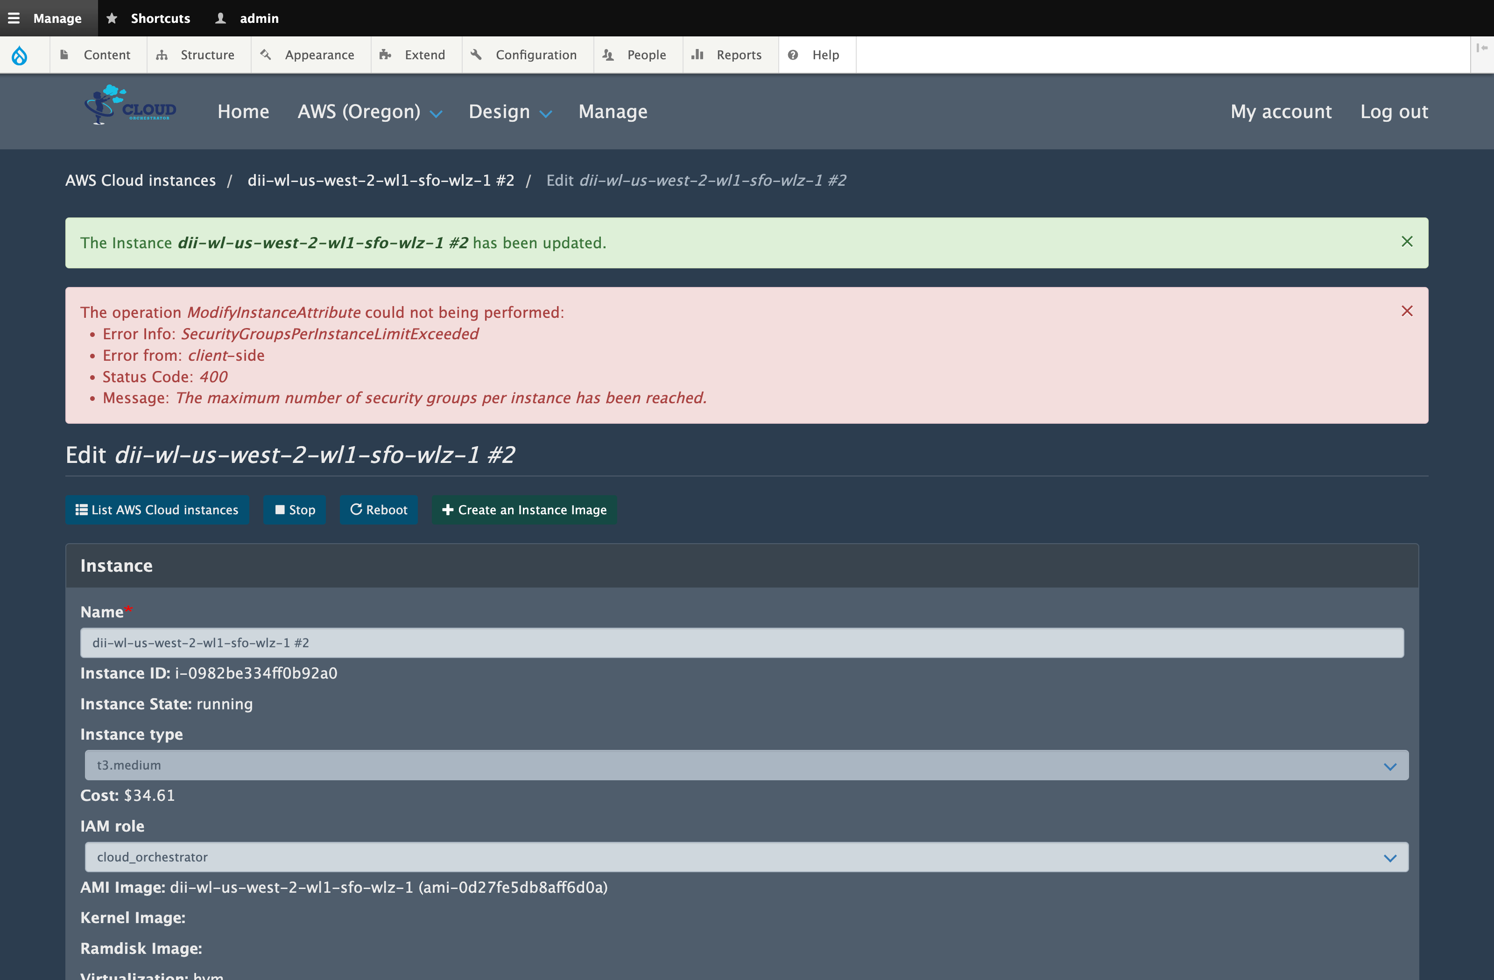Image resolution: width=1494 pixels, height=980 pixels.
Task: Expand the AWS (Oregon) menu
Action: [x=370, y=112]
